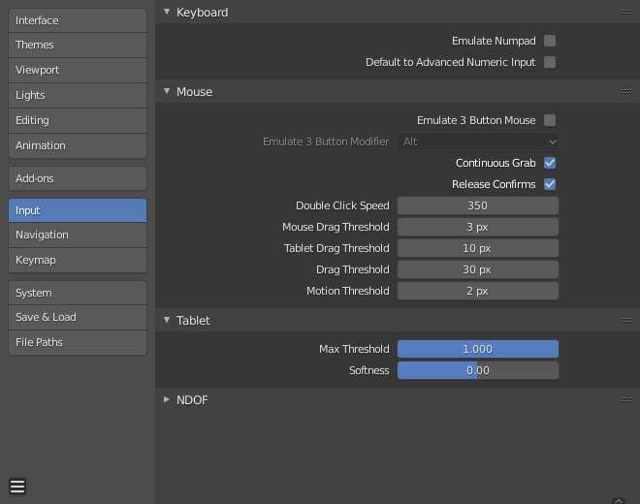Click the Double Click Speed field
Image resolution: width=640 pixels, height=504 pixels.
478,205
